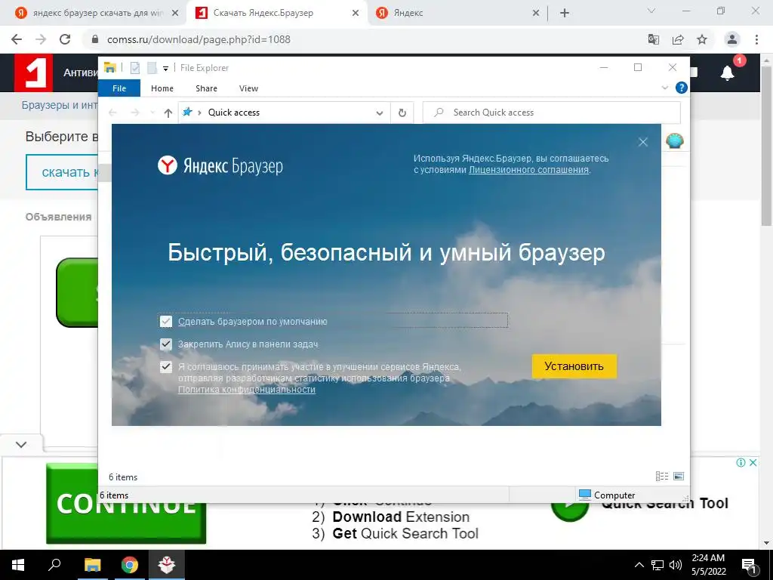Collapse the bottom ad panel chevron
Screen dimensions: 773x580
pyautogui.click(x=21, y=444)
